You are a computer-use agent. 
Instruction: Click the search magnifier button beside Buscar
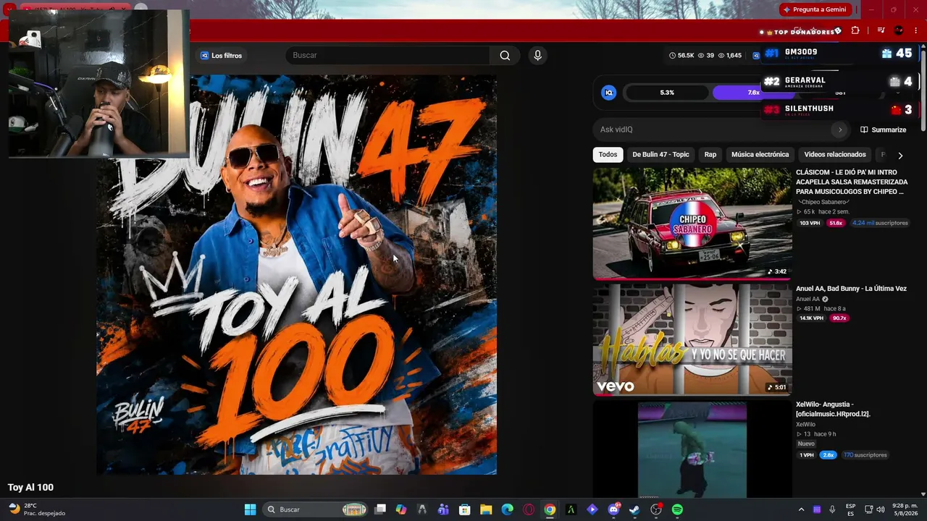pyautogui.click(x=505, y=56)
